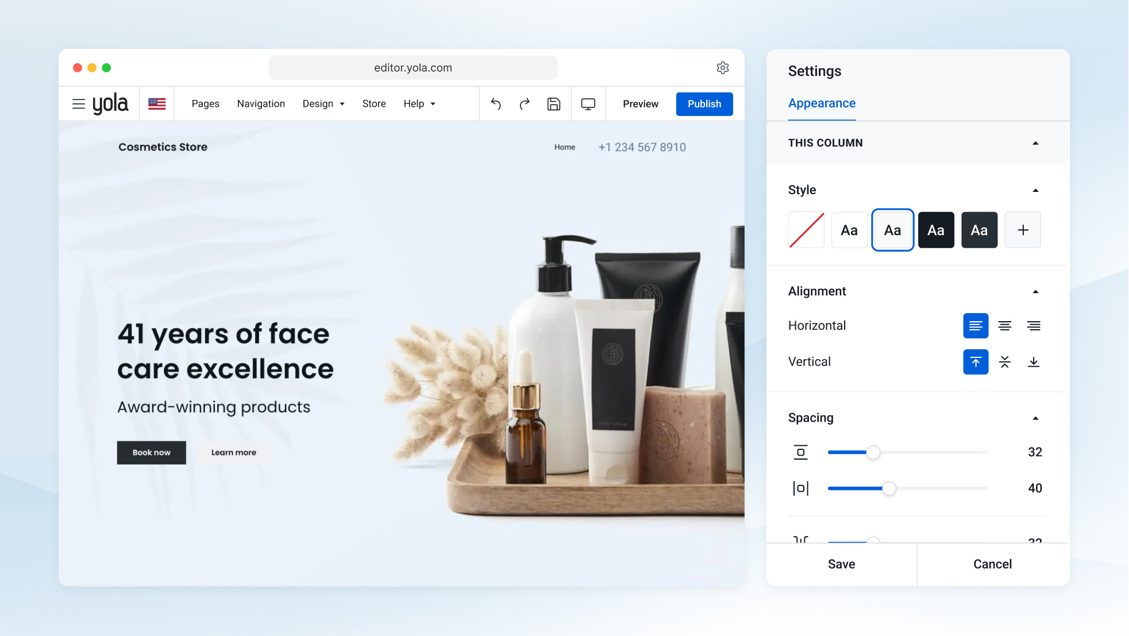Add a new style with the plus button

(x=1023, y=230)
